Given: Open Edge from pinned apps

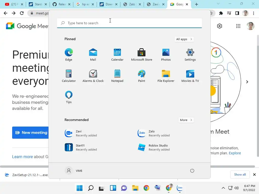Looking at the screenshot, I should click(x=69, y=55).
